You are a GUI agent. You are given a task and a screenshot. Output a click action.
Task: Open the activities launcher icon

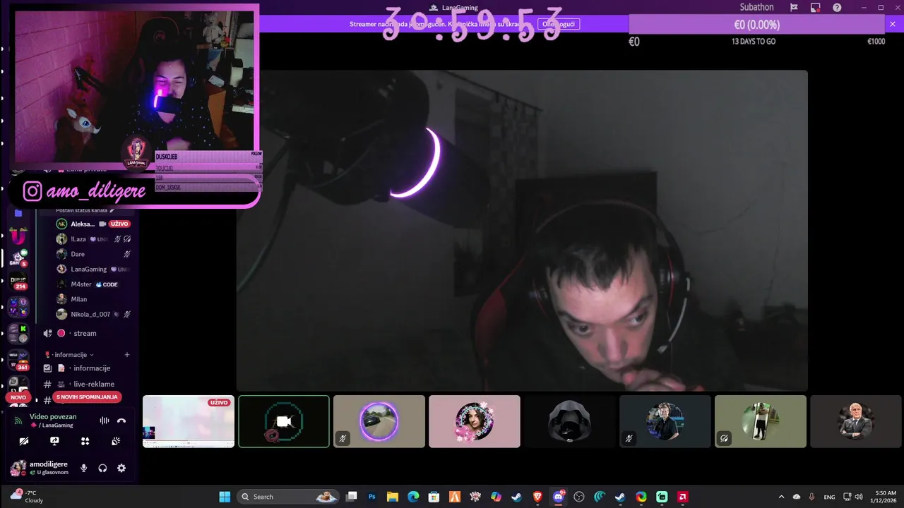(85, 441)
